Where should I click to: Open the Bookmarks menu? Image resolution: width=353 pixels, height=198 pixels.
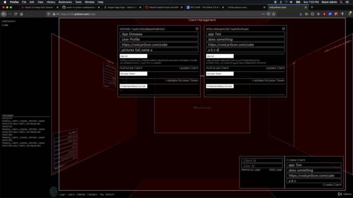point(65,2)
